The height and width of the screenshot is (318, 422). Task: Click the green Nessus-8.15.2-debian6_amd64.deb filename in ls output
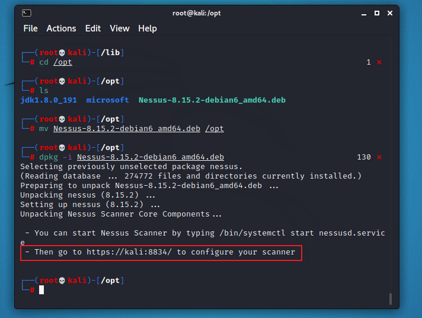click(212, 100)
